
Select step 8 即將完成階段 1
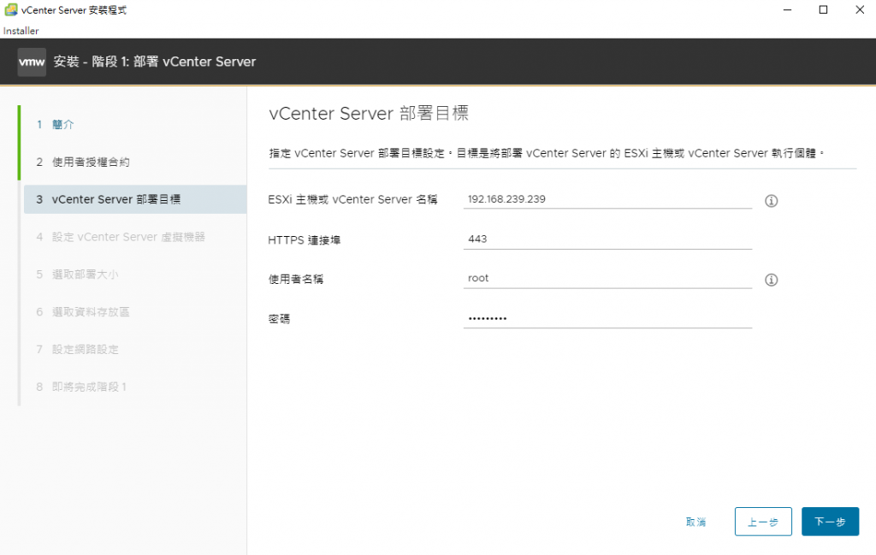click(x=89, y=387)
